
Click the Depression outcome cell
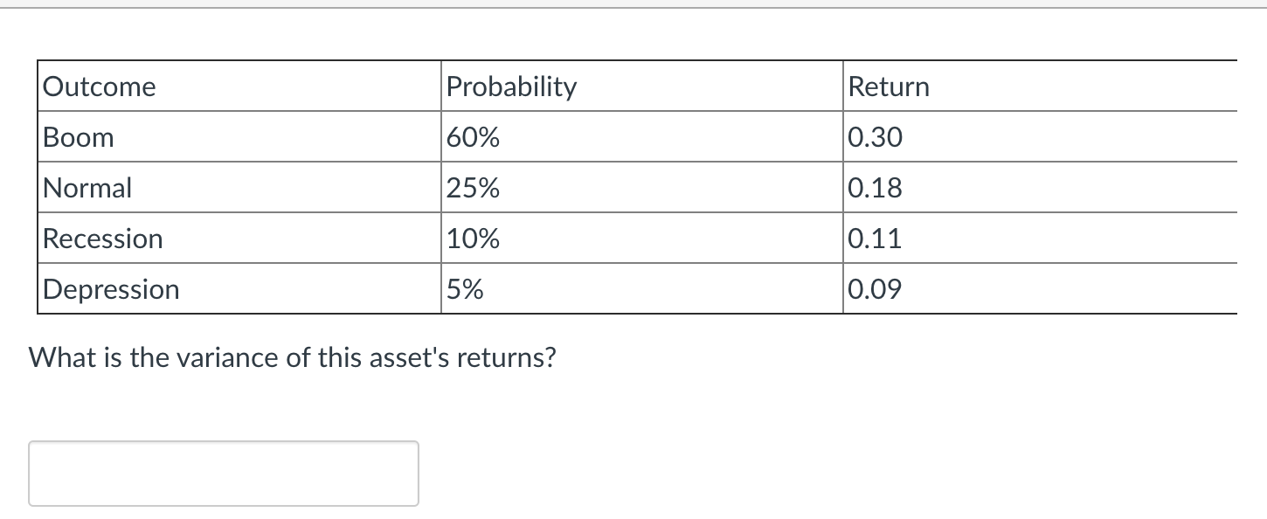pos(111,288)
